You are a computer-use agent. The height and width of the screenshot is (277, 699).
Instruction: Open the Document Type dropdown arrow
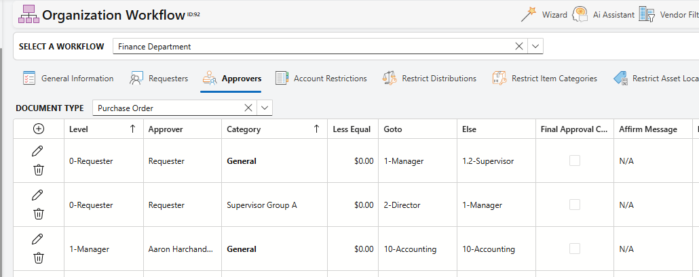click(x=264, y=108)
